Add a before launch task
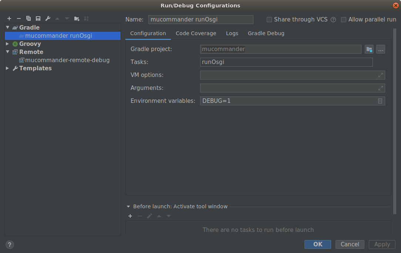The height and width of the screenshot is (253, 401). click(x=130, y=216)
